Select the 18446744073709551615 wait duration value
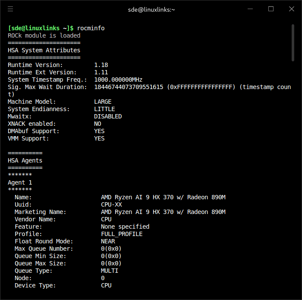 129,87
